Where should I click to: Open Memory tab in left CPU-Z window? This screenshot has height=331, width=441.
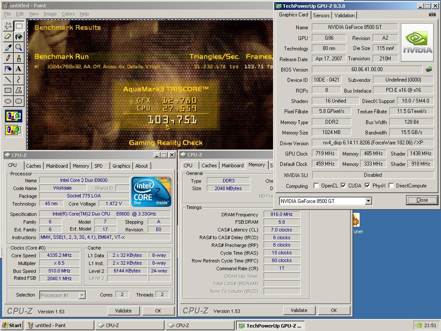point(81,166)
